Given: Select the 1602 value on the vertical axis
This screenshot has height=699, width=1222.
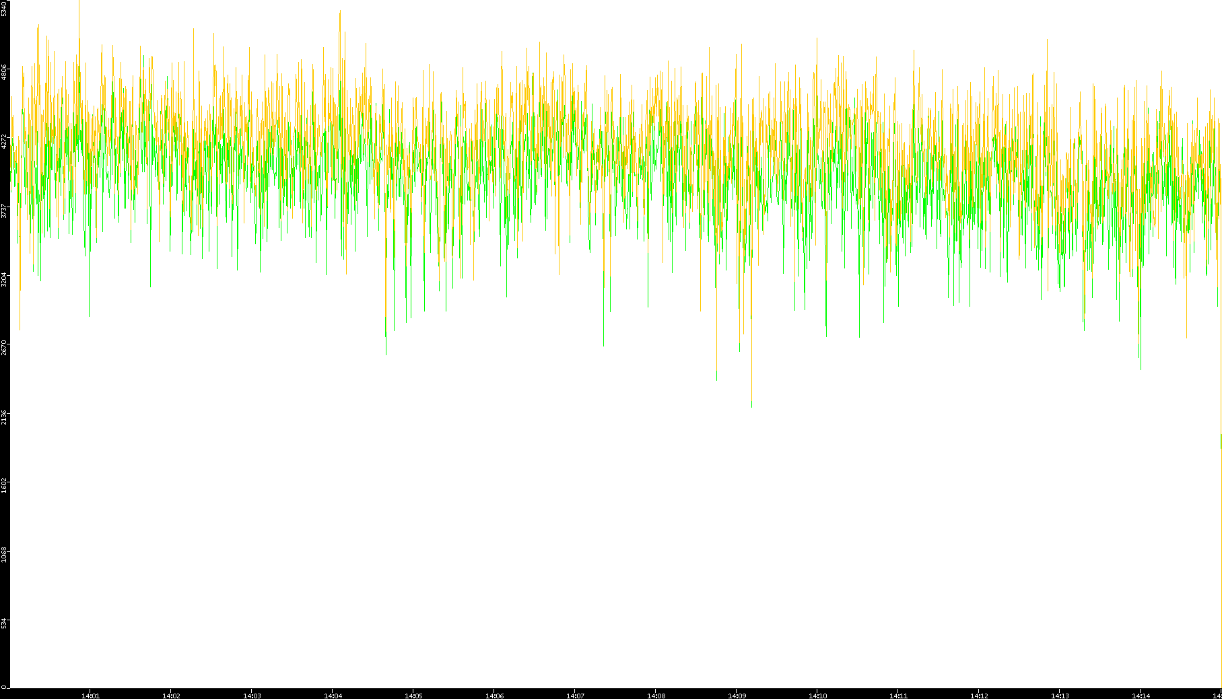Looking at the screenshot, I should click(4, 486).
